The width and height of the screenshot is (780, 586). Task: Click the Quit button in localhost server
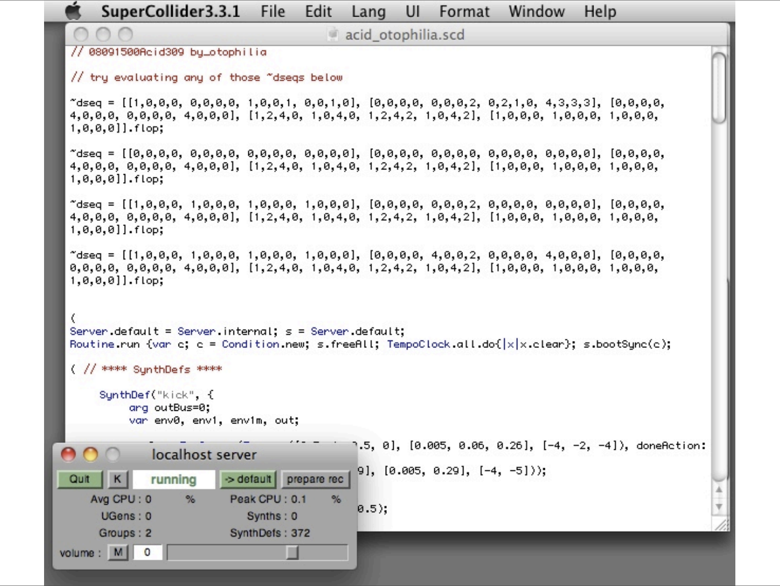80,479
